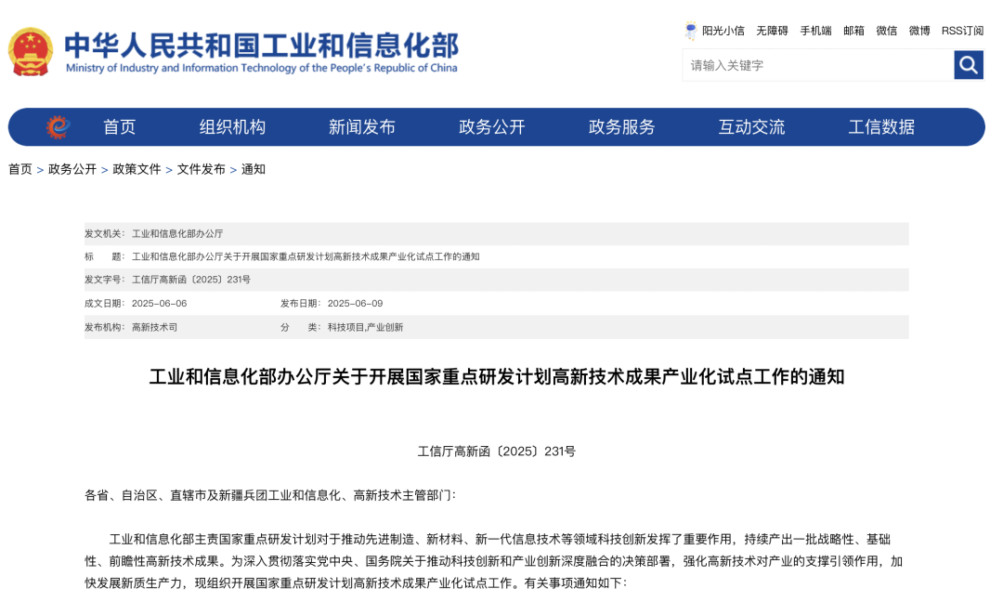Click 通知 breadcrumb link
The width and height of the screenshot is (1003, 615).
pyautogui.click(x=254, y=169)
